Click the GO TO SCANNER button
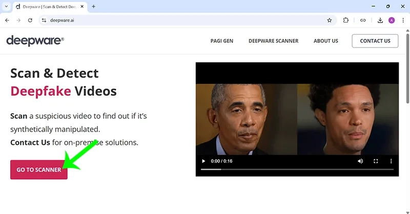 pos(38,169)
